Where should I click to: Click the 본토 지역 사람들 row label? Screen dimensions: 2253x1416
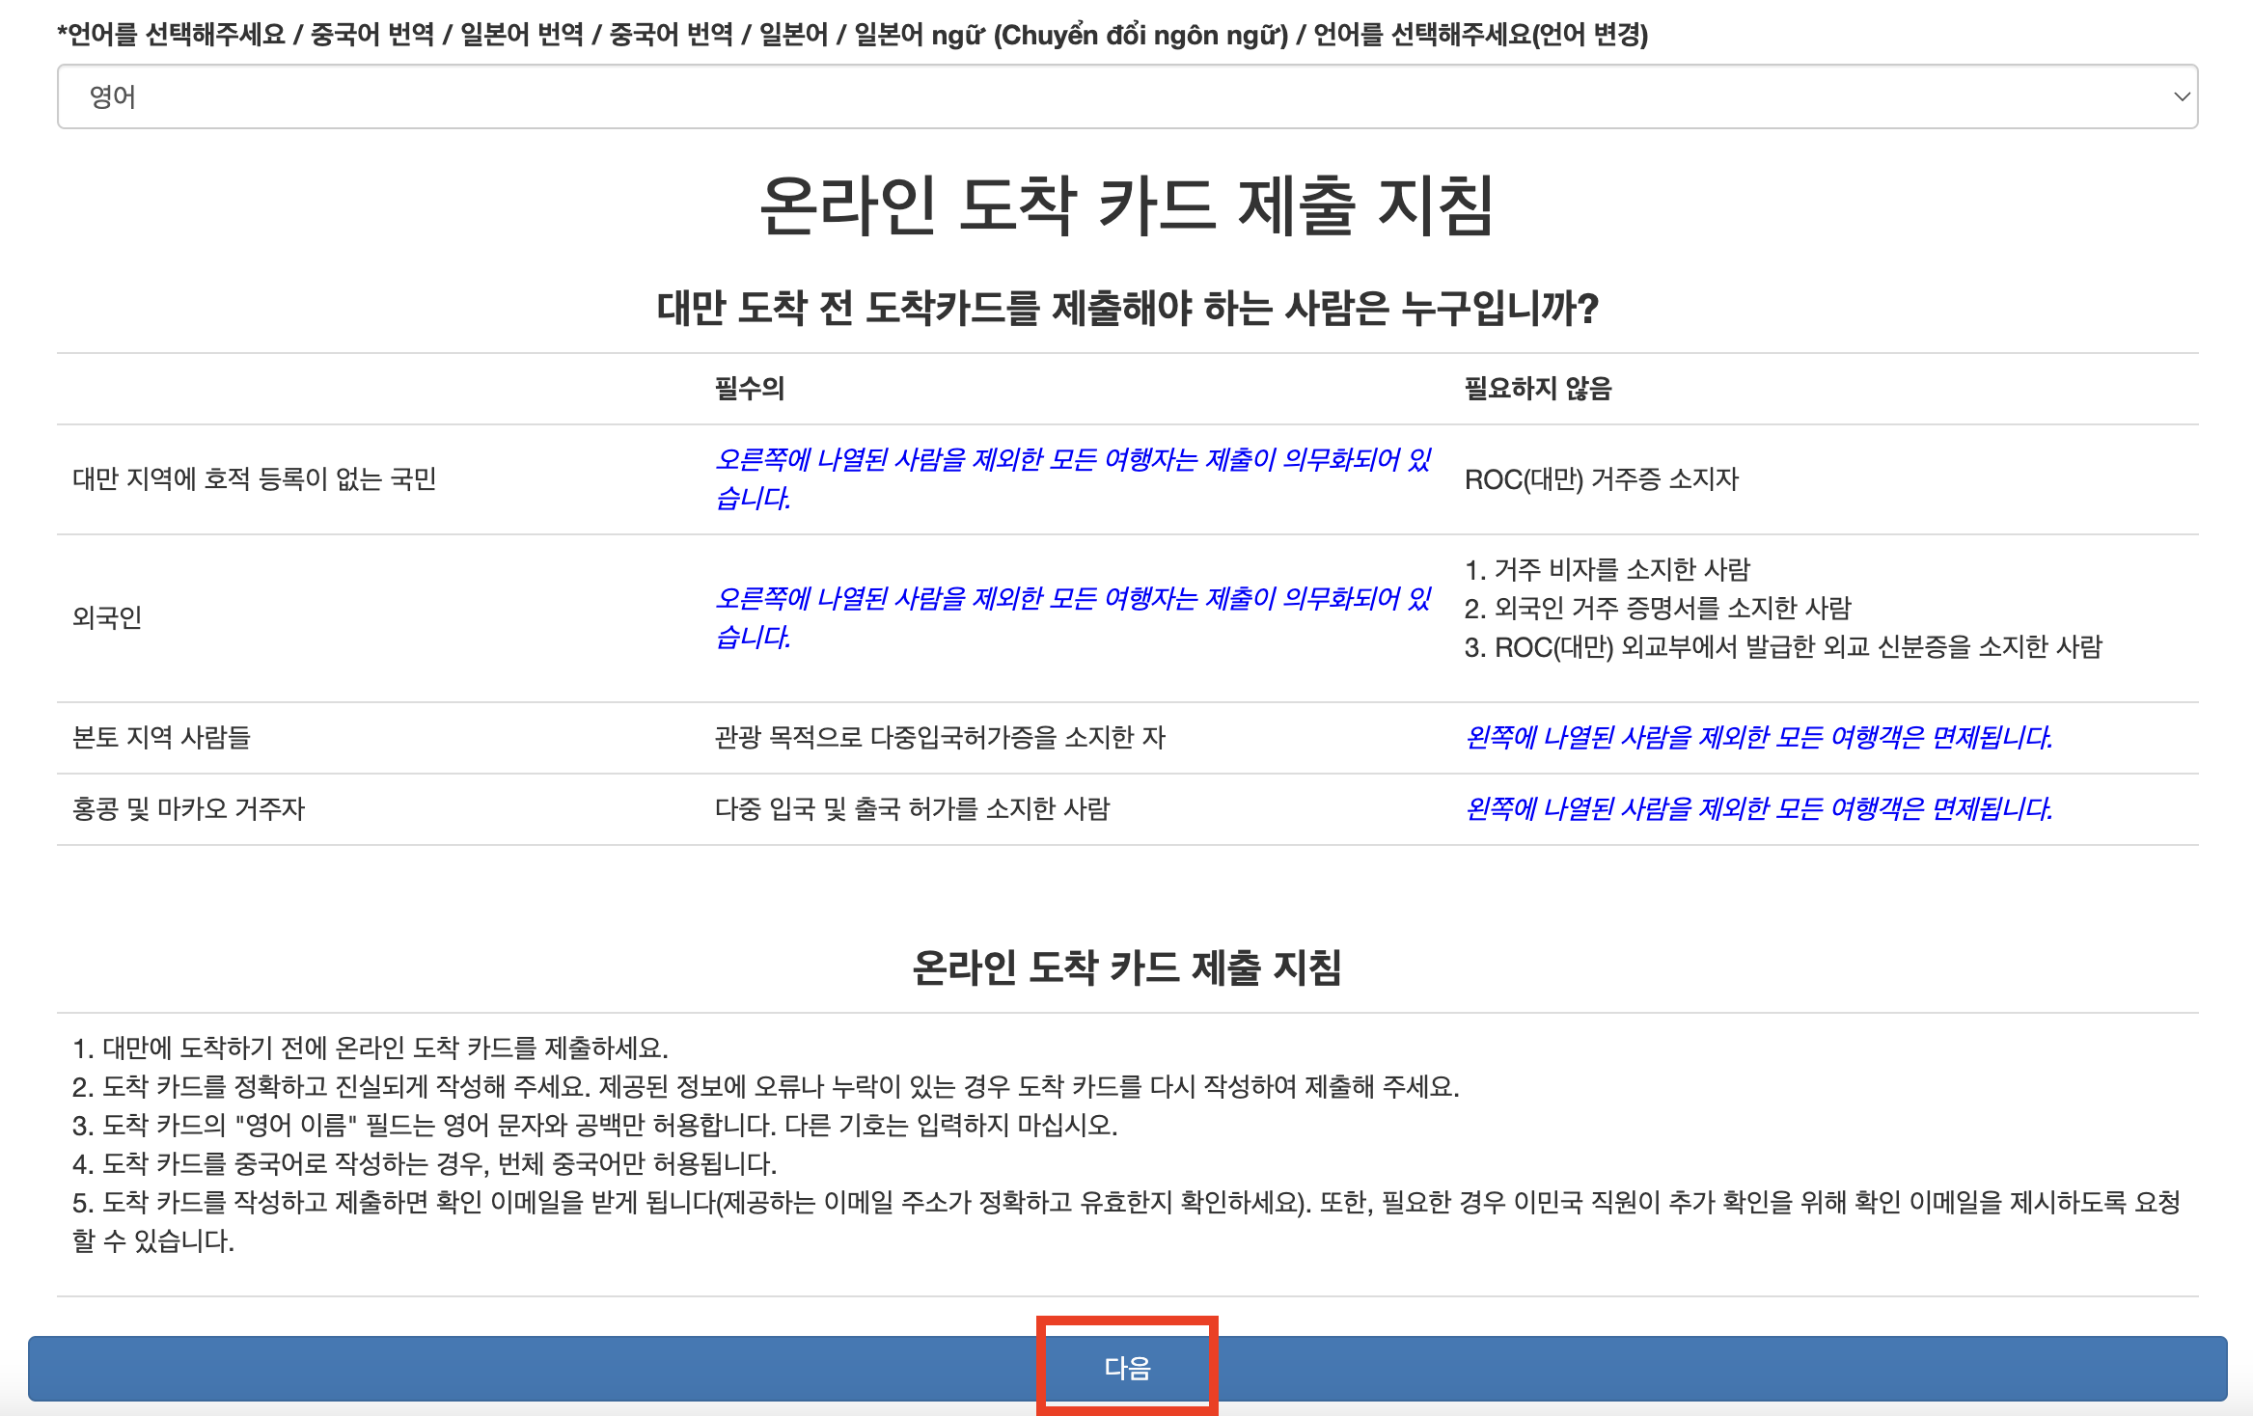point(161,738)
